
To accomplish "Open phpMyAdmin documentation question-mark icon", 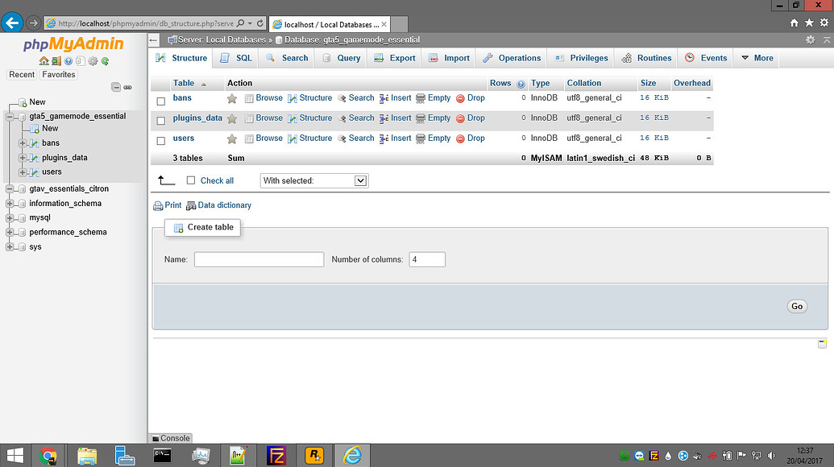I will click(x=68, y=60).
